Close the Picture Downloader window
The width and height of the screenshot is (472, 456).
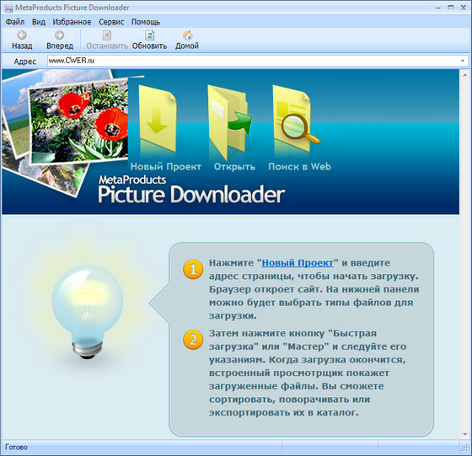tap(464, 8)
